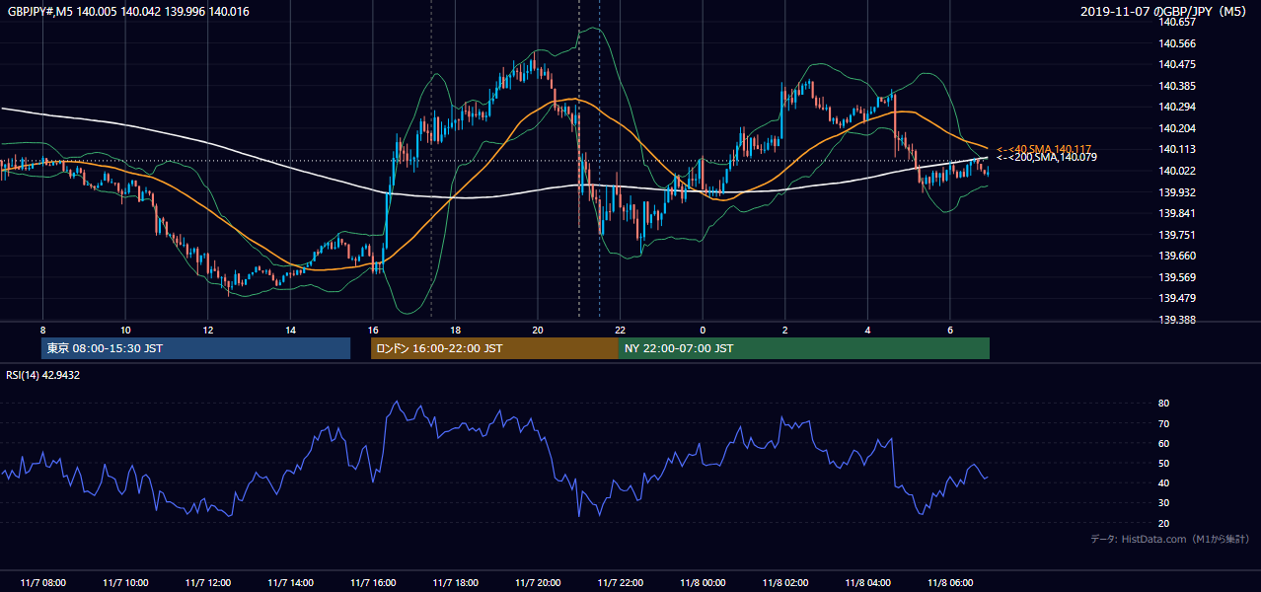
Task: Click price axis value 139.388
Action: click(x=1176, y=320)
